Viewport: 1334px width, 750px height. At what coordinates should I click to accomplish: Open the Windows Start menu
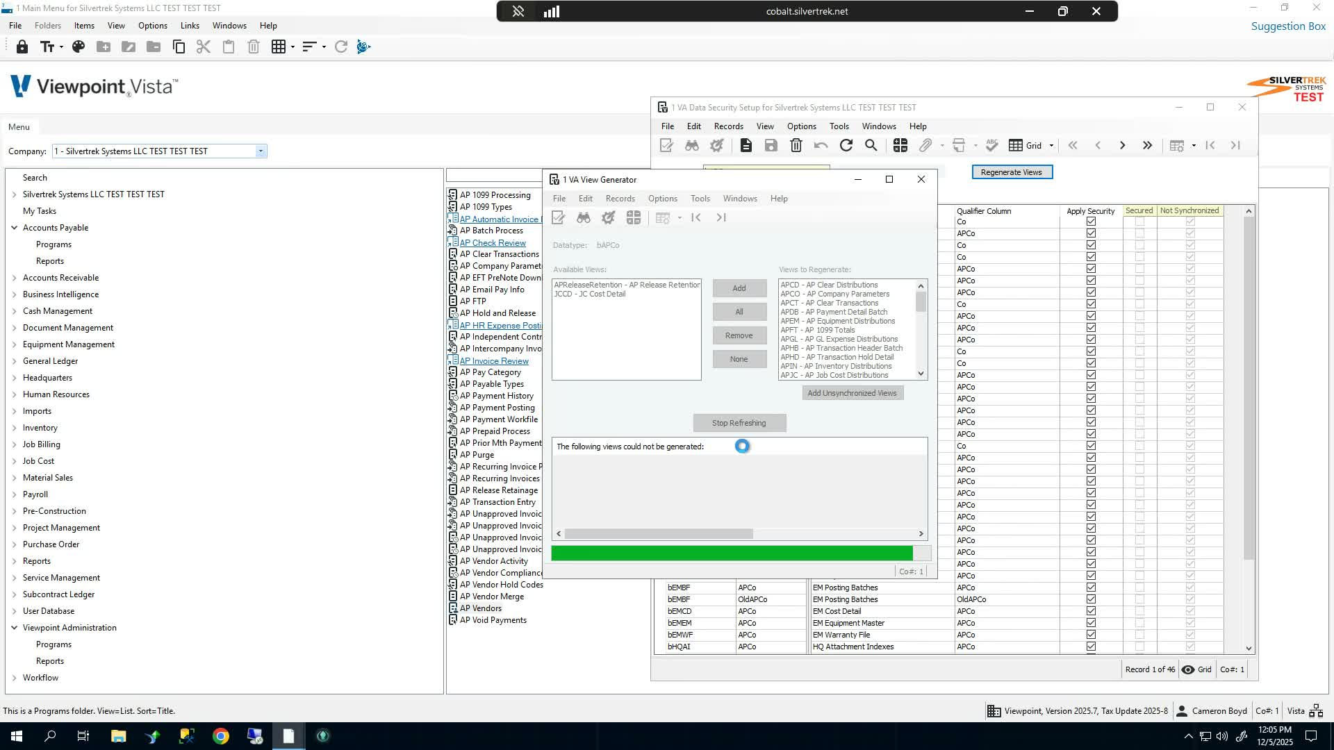point(16,736)
